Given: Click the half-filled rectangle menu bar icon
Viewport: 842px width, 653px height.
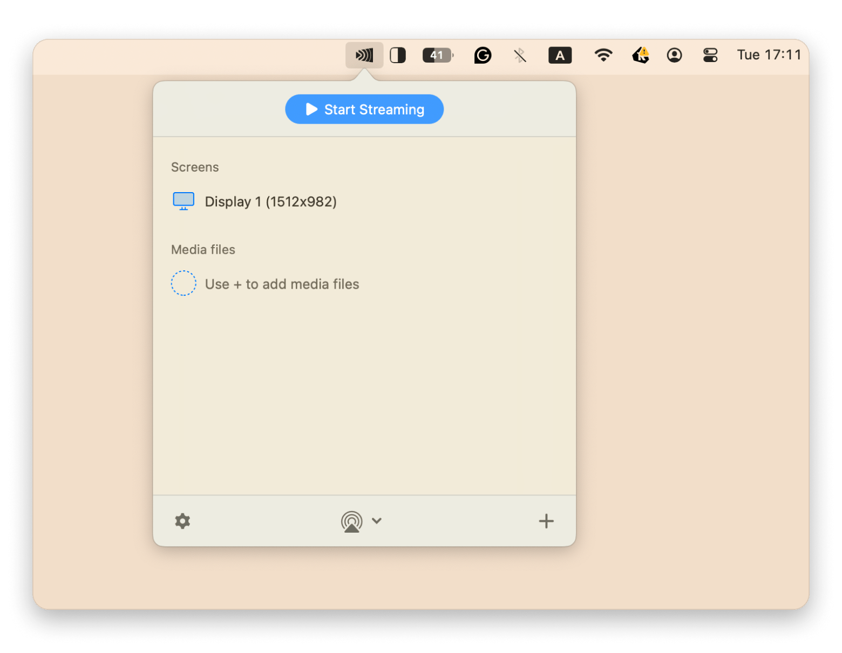Looking at the screenshot, I should point(398,55).
